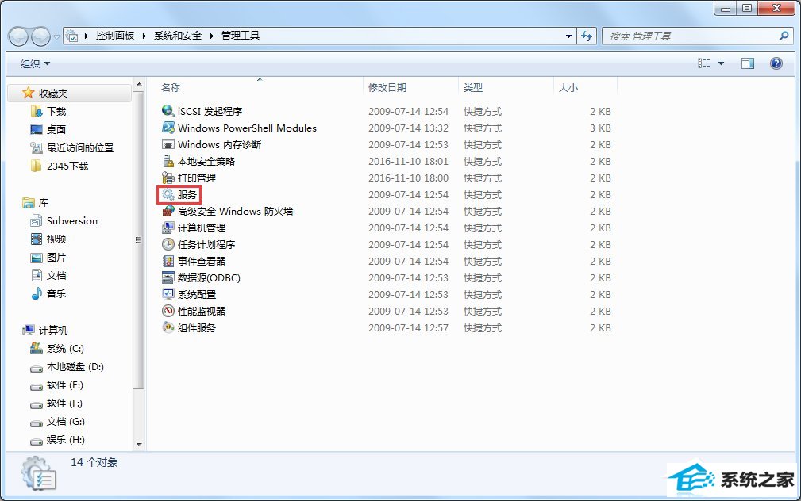801x501 pixels.
Task: Open the address bar history dropdown
Action: click(568, 36)
